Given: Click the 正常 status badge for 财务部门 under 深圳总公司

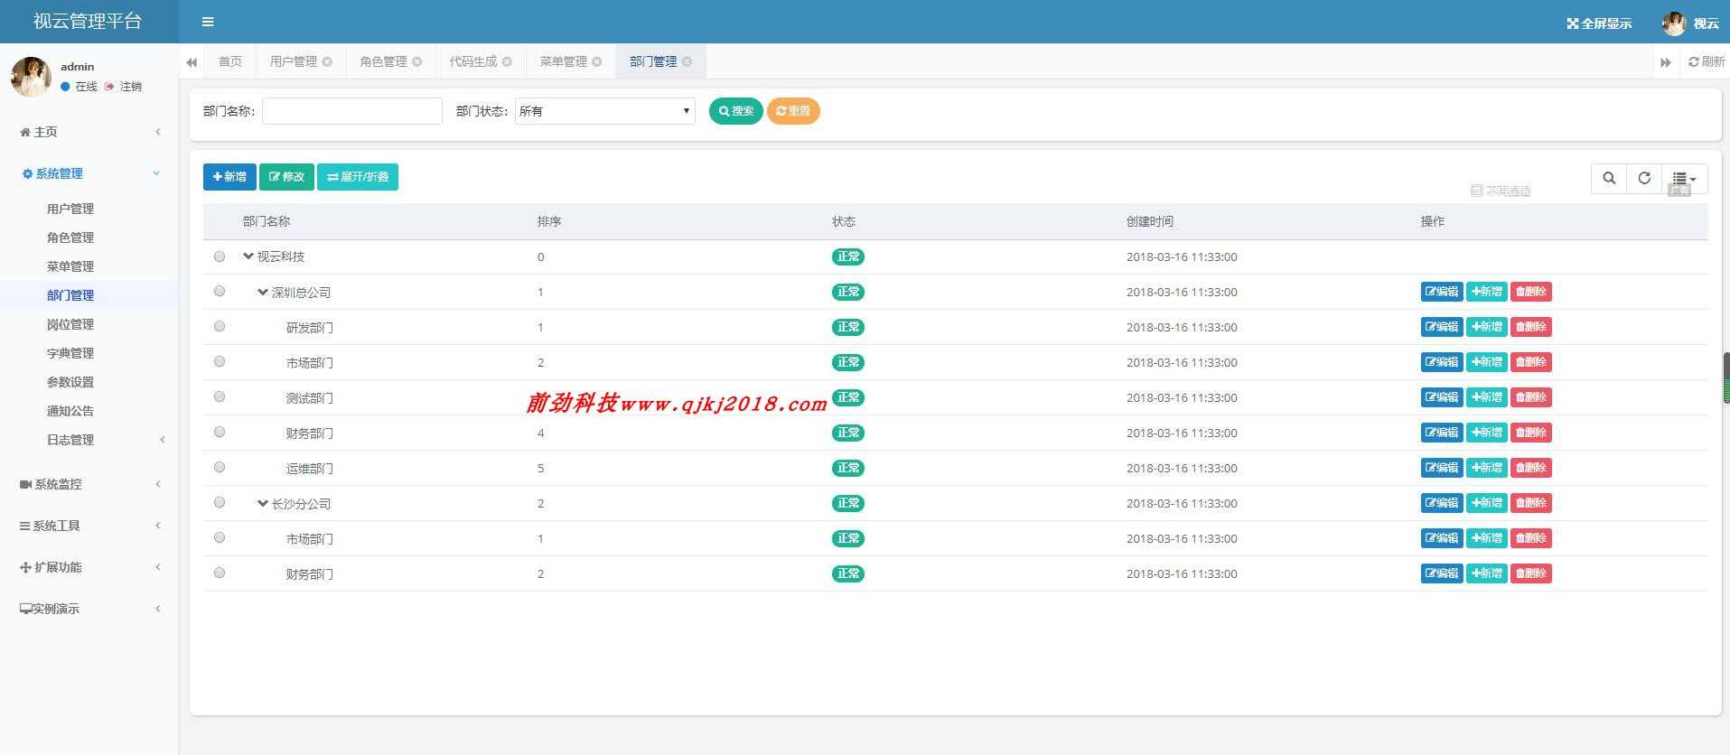Looking at the screenshot, I should [848, 433].
